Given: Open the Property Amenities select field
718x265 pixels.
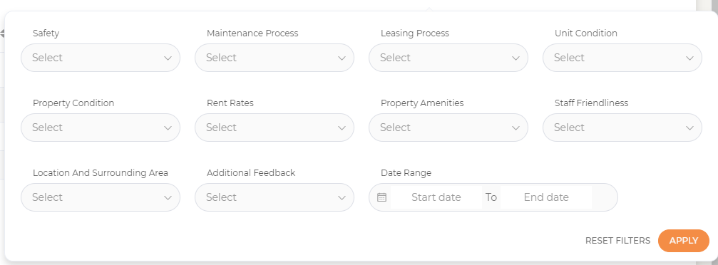Looking at the screenshot, I should click(448, 128).
